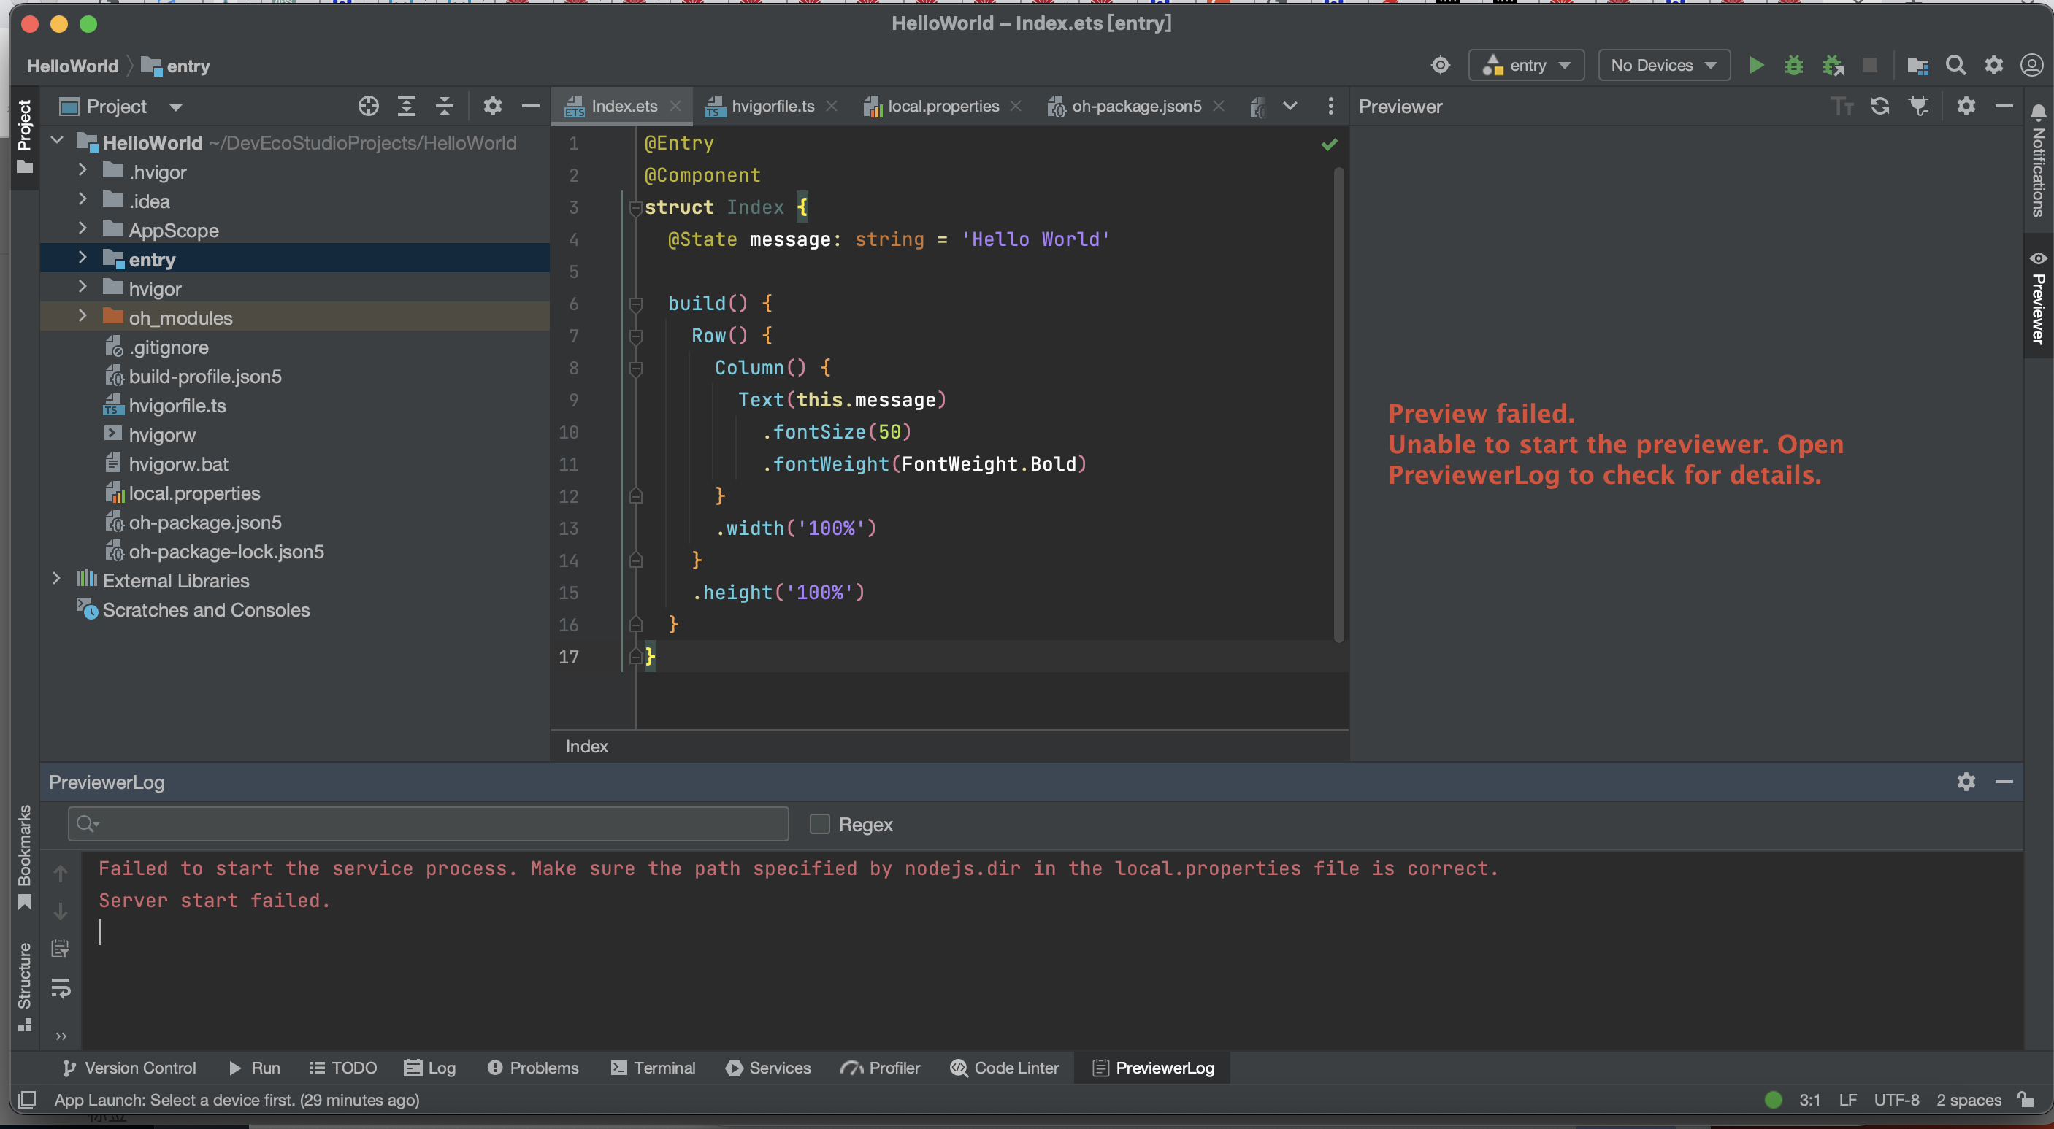Switch to the local.properties editor tab

[x=943, y=106]
